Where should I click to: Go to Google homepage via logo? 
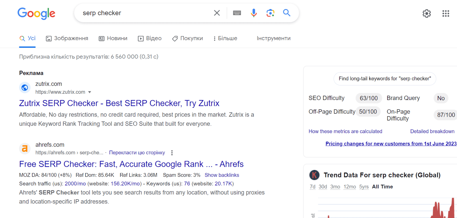click(36, 13)
